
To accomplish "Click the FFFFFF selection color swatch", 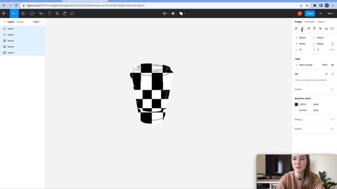I will coord(296,110).
